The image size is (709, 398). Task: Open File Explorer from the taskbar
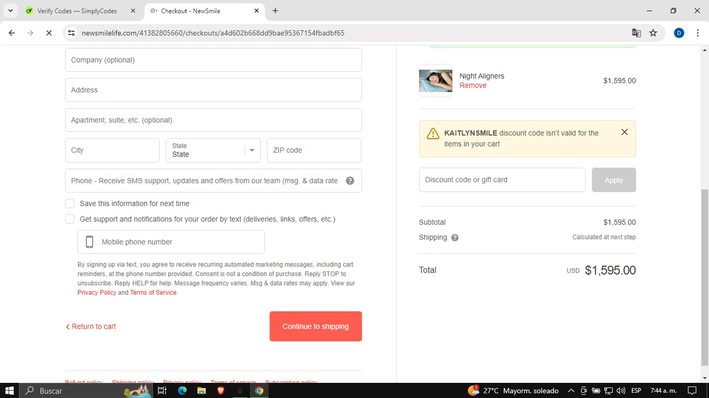[202, 390]
